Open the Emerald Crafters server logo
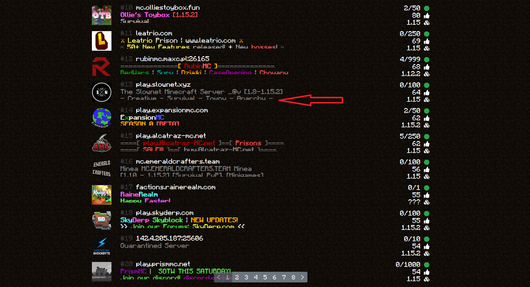The image size is (530, 287). (102, 169)
